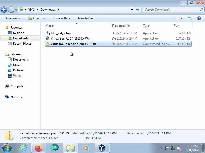Open the Organize menu

tap(12, 18)
